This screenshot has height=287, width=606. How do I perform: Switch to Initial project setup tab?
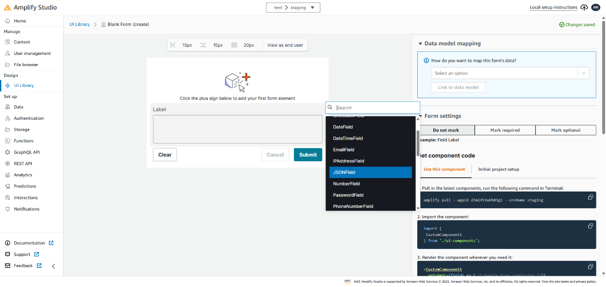tap(499, 169)
